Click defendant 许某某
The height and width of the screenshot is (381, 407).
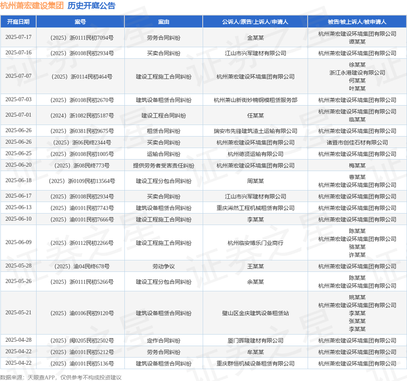(x=357, y=255)
